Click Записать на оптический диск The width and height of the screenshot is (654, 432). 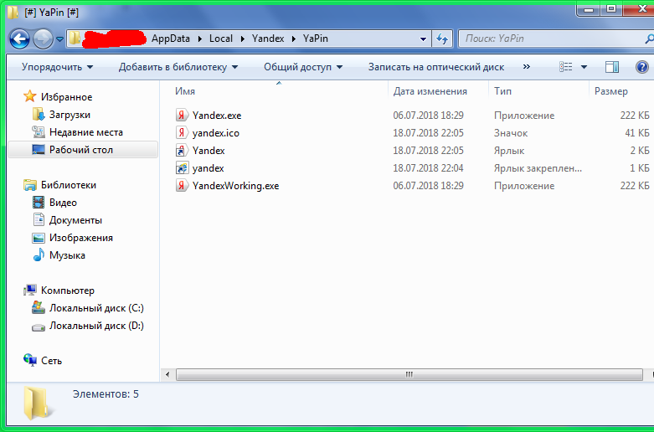click(436, 67)
